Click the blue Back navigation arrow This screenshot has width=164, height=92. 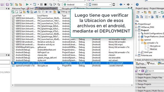point(121,5)
